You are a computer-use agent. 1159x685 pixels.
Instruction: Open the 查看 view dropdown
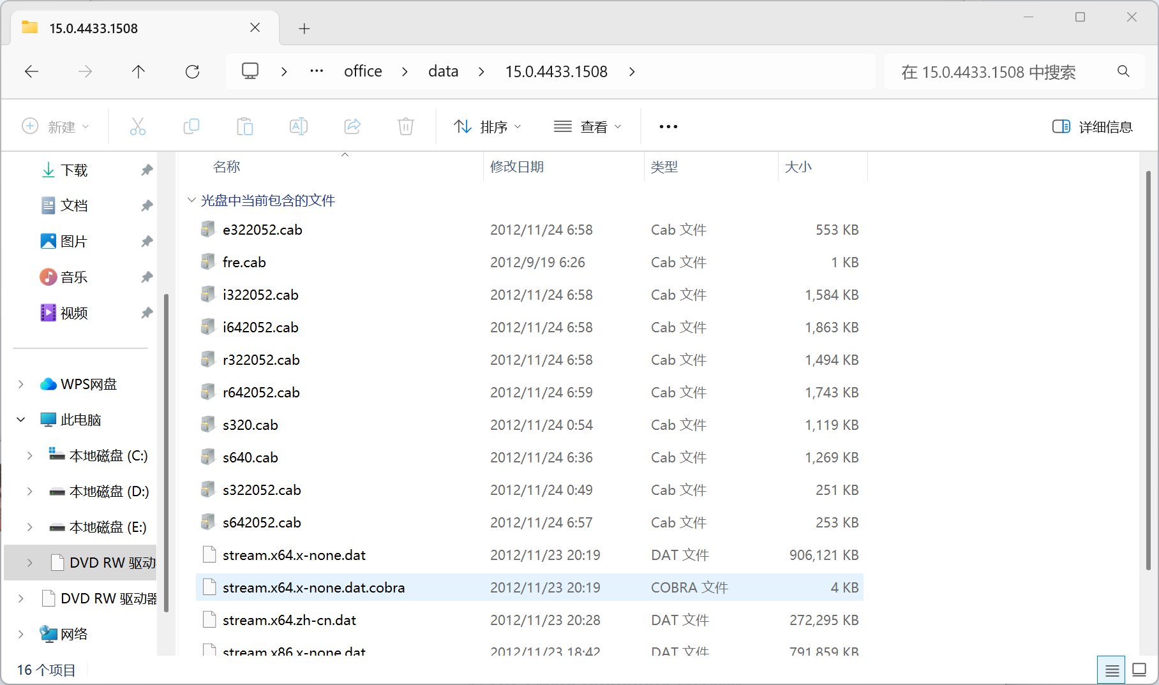coord(587,127)
